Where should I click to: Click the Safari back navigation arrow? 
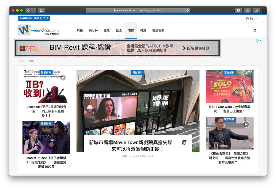[x=28, y=11]
